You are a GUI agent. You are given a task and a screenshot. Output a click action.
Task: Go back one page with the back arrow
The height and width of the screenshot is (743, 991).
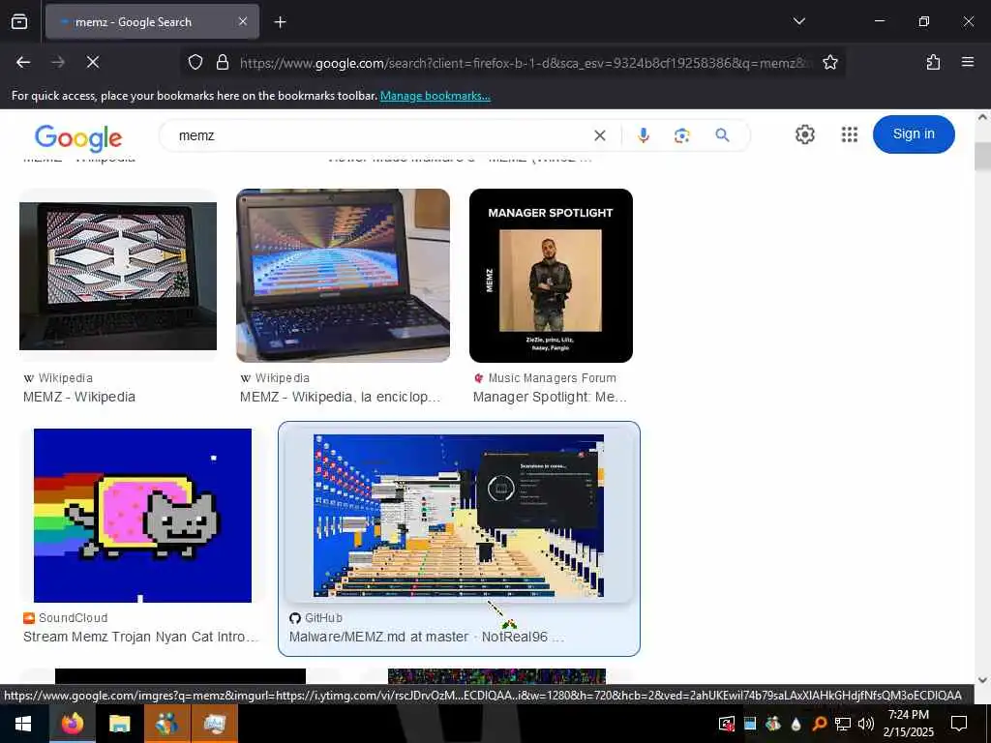(23, 62)
